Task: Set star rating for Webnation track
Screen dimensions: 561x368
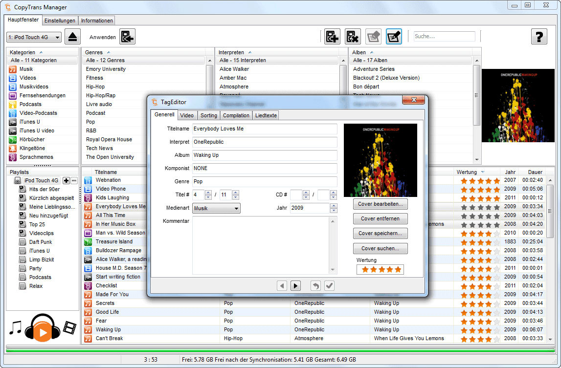Action: pos(480,181)
